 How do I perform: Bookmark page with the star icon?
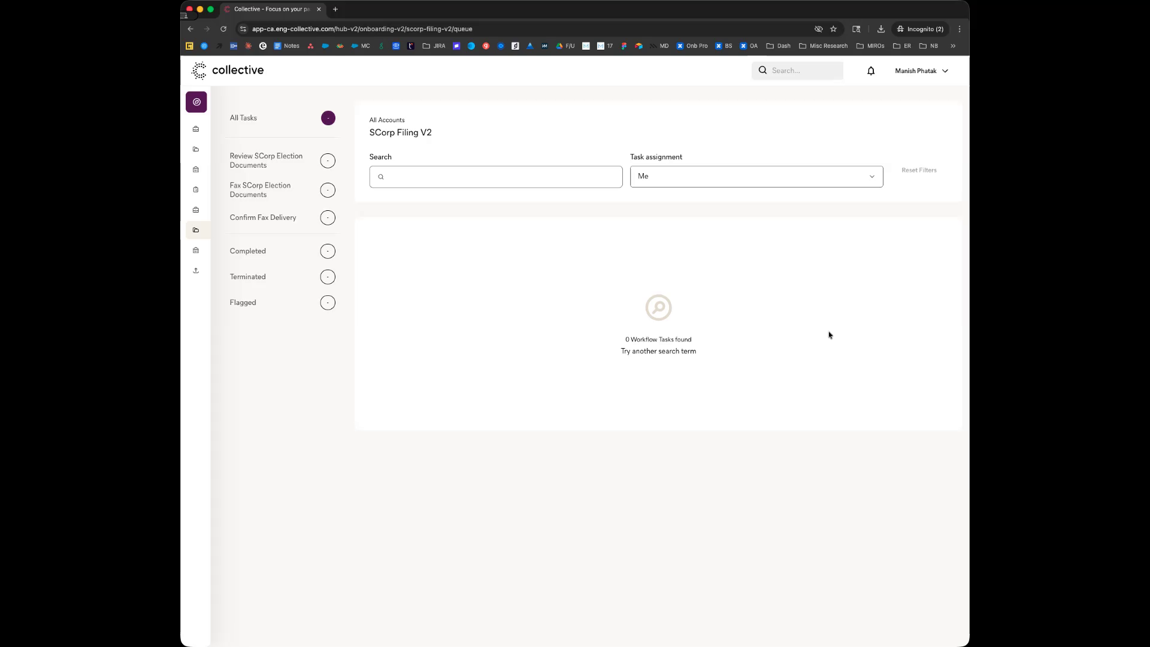pos(833,29)
